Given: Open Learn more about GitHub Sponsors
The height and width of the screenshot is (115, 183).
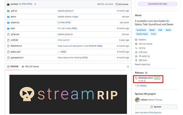Looking at the screenshot, I should click(148, 112).
